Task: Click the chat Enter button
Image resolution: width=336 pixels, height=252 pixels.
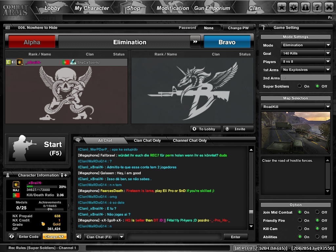Action: pos(236,237)
